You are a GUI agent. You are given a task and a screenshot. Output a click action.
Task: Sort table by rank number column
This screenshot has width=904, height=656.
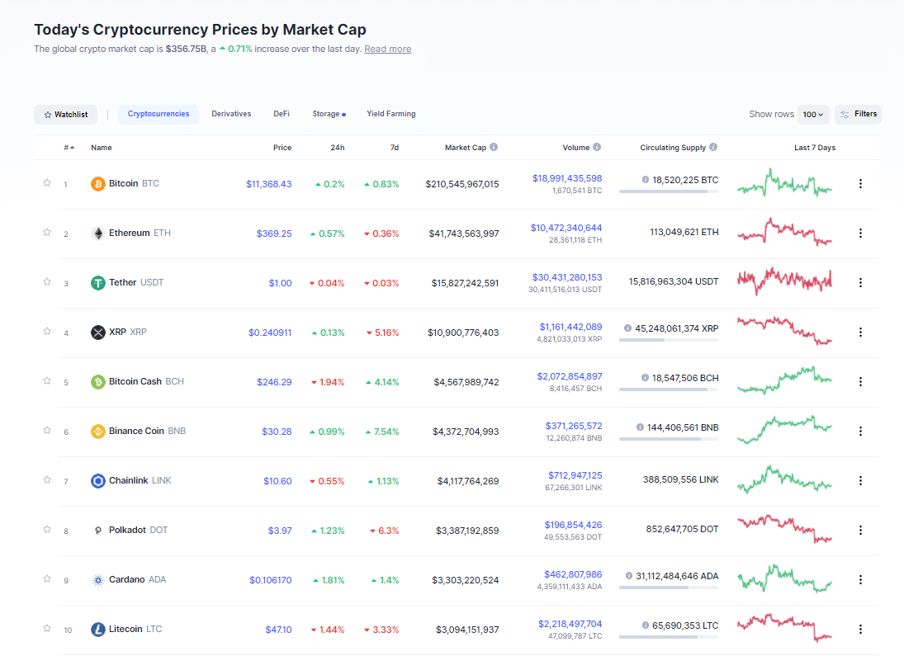pos(69,148)
